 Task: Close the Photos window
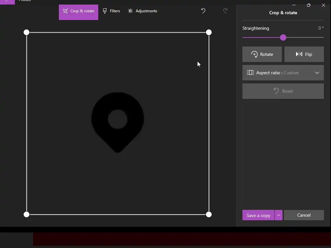(323, 5)
